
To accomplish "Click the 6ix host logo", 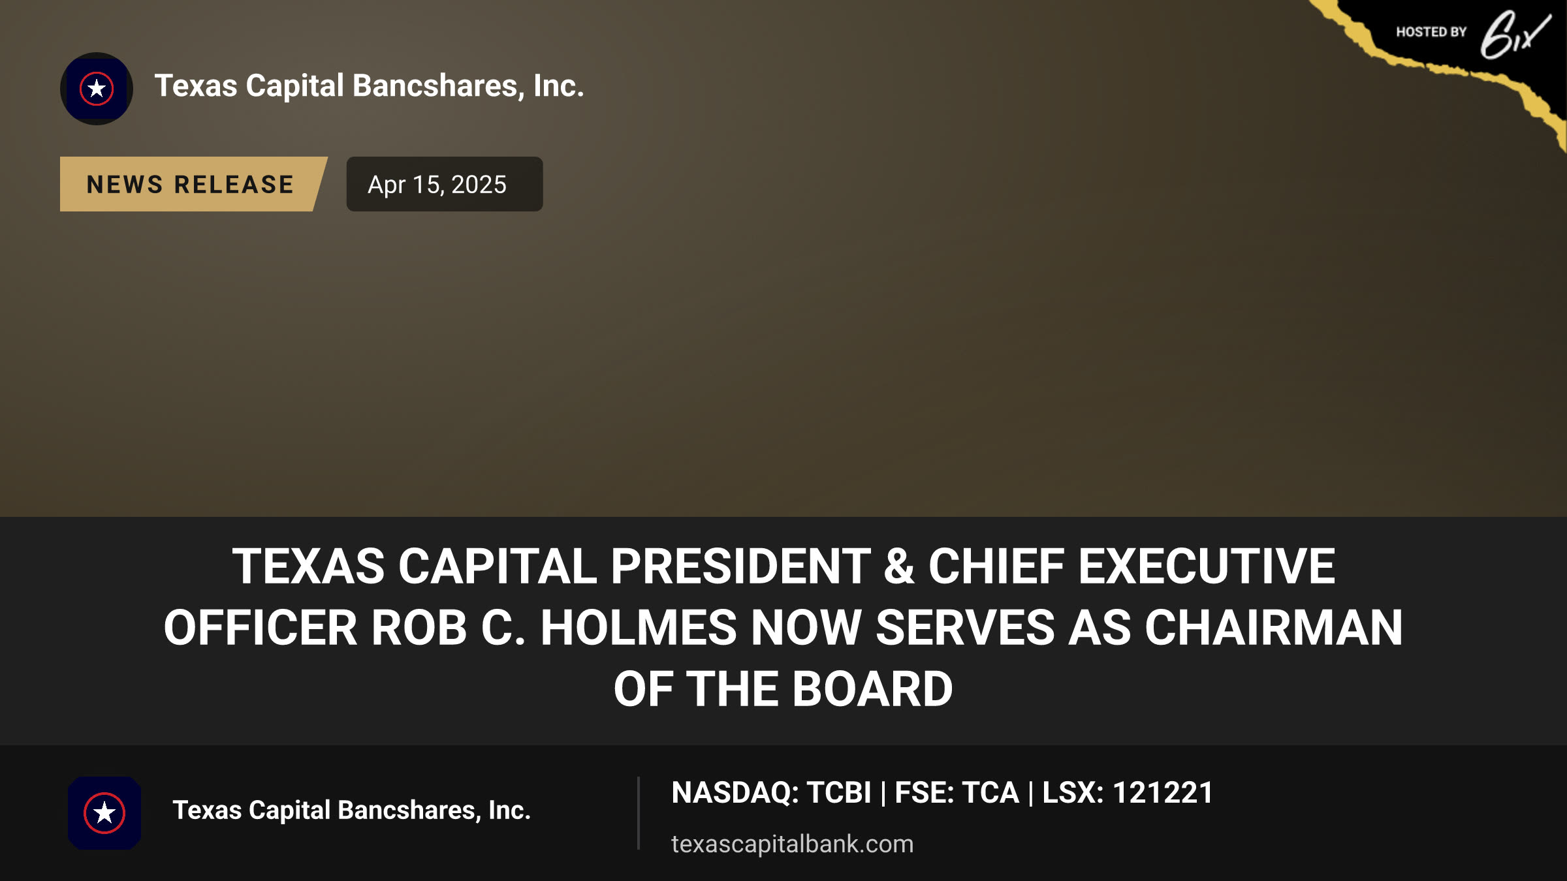I will pyautogui.click(x=1515, y=35).
